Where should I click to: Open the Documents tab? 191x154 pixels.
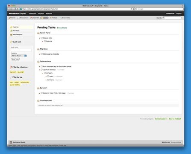pos(65,18)
